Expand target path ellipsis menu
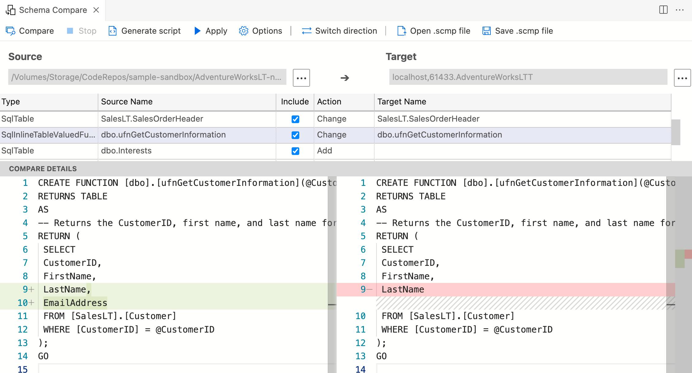The width and height of the screenshot is (692, 373). click(681, 77)
